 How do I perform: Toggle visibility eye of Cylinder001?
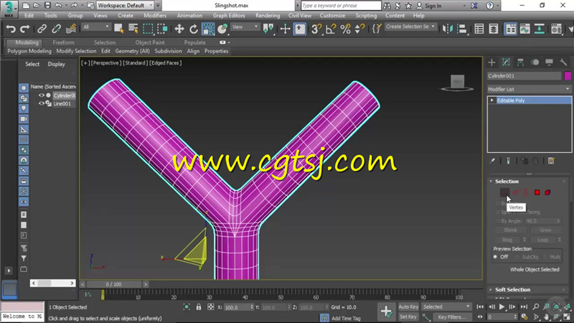click(42, 95)
